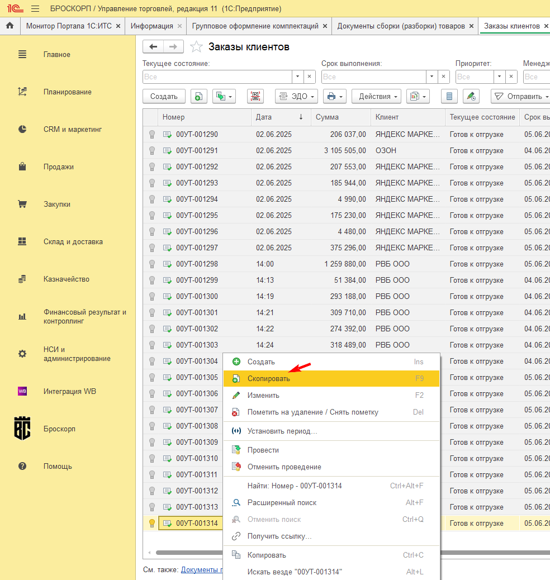Open the Действия dropdown menu

pyautogui.click(x=376, y=96)
